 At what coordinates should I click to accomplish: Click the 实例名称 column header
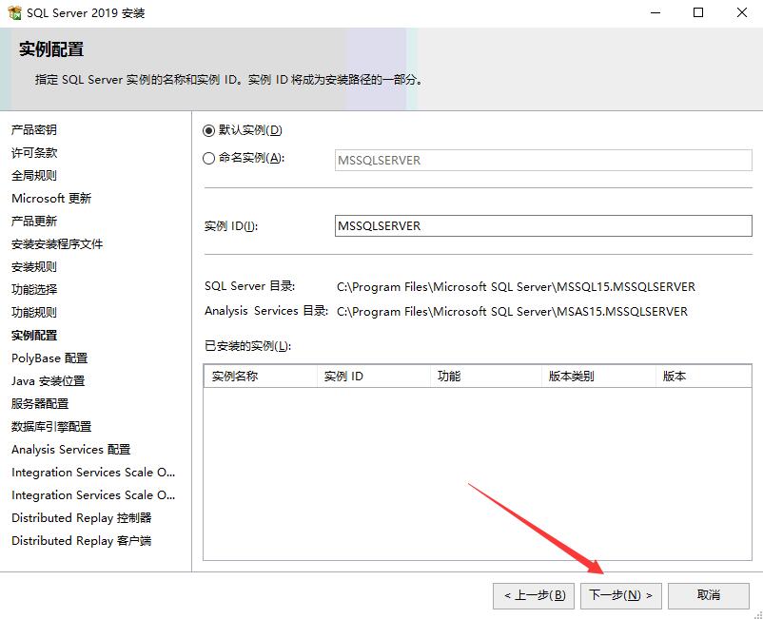pos(261,376)
